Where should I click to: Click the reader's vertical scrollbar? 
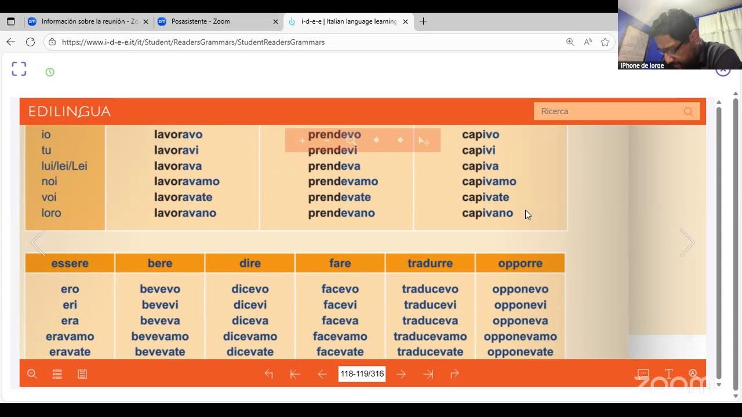click(x=719, y=242)
